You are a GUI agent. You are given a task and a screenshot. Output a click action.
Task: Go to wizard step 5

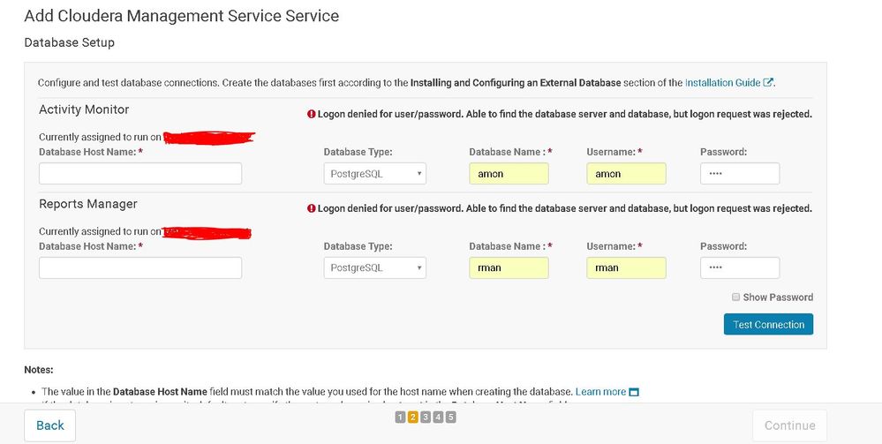451,417
